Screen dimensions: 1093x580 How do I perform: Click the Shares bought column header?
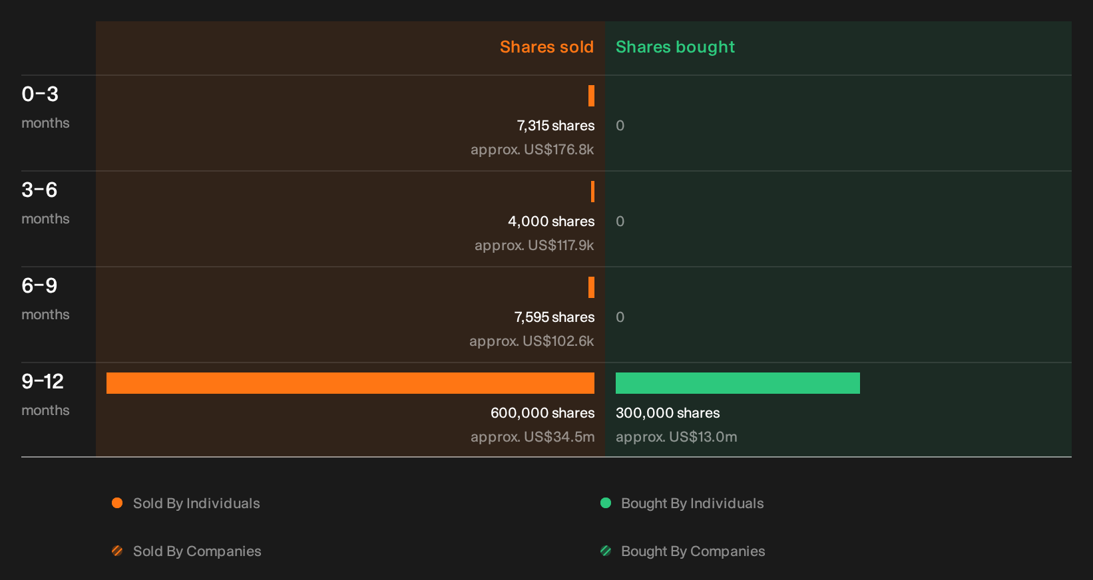pos(675,47)
